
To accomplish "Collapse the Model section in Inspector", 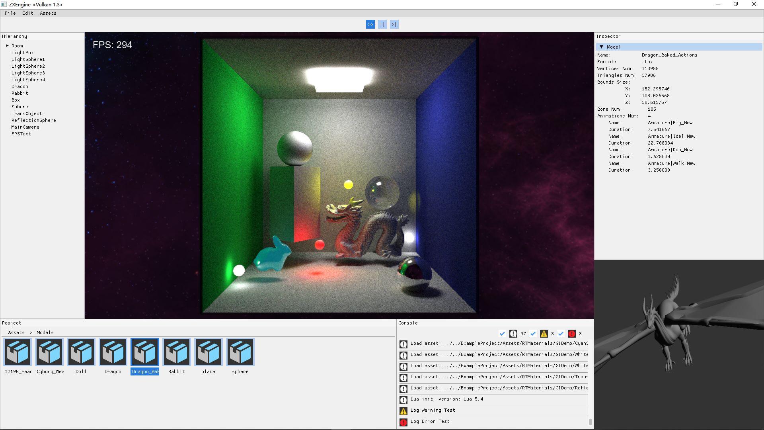I will (601, 47).
